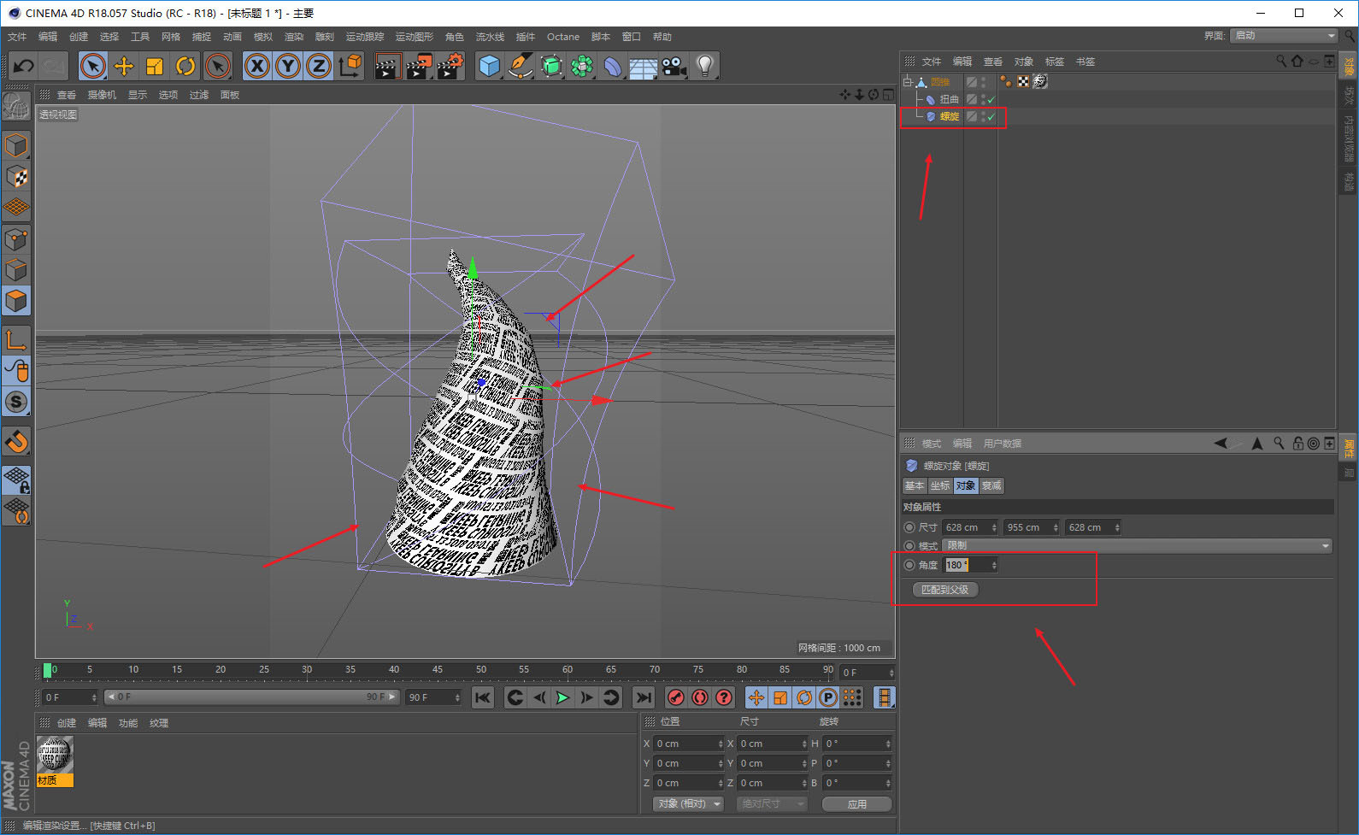Click frame 45 on the timeline ruler
Viewport: 1359px width, 835px height.
coord(438,670)
